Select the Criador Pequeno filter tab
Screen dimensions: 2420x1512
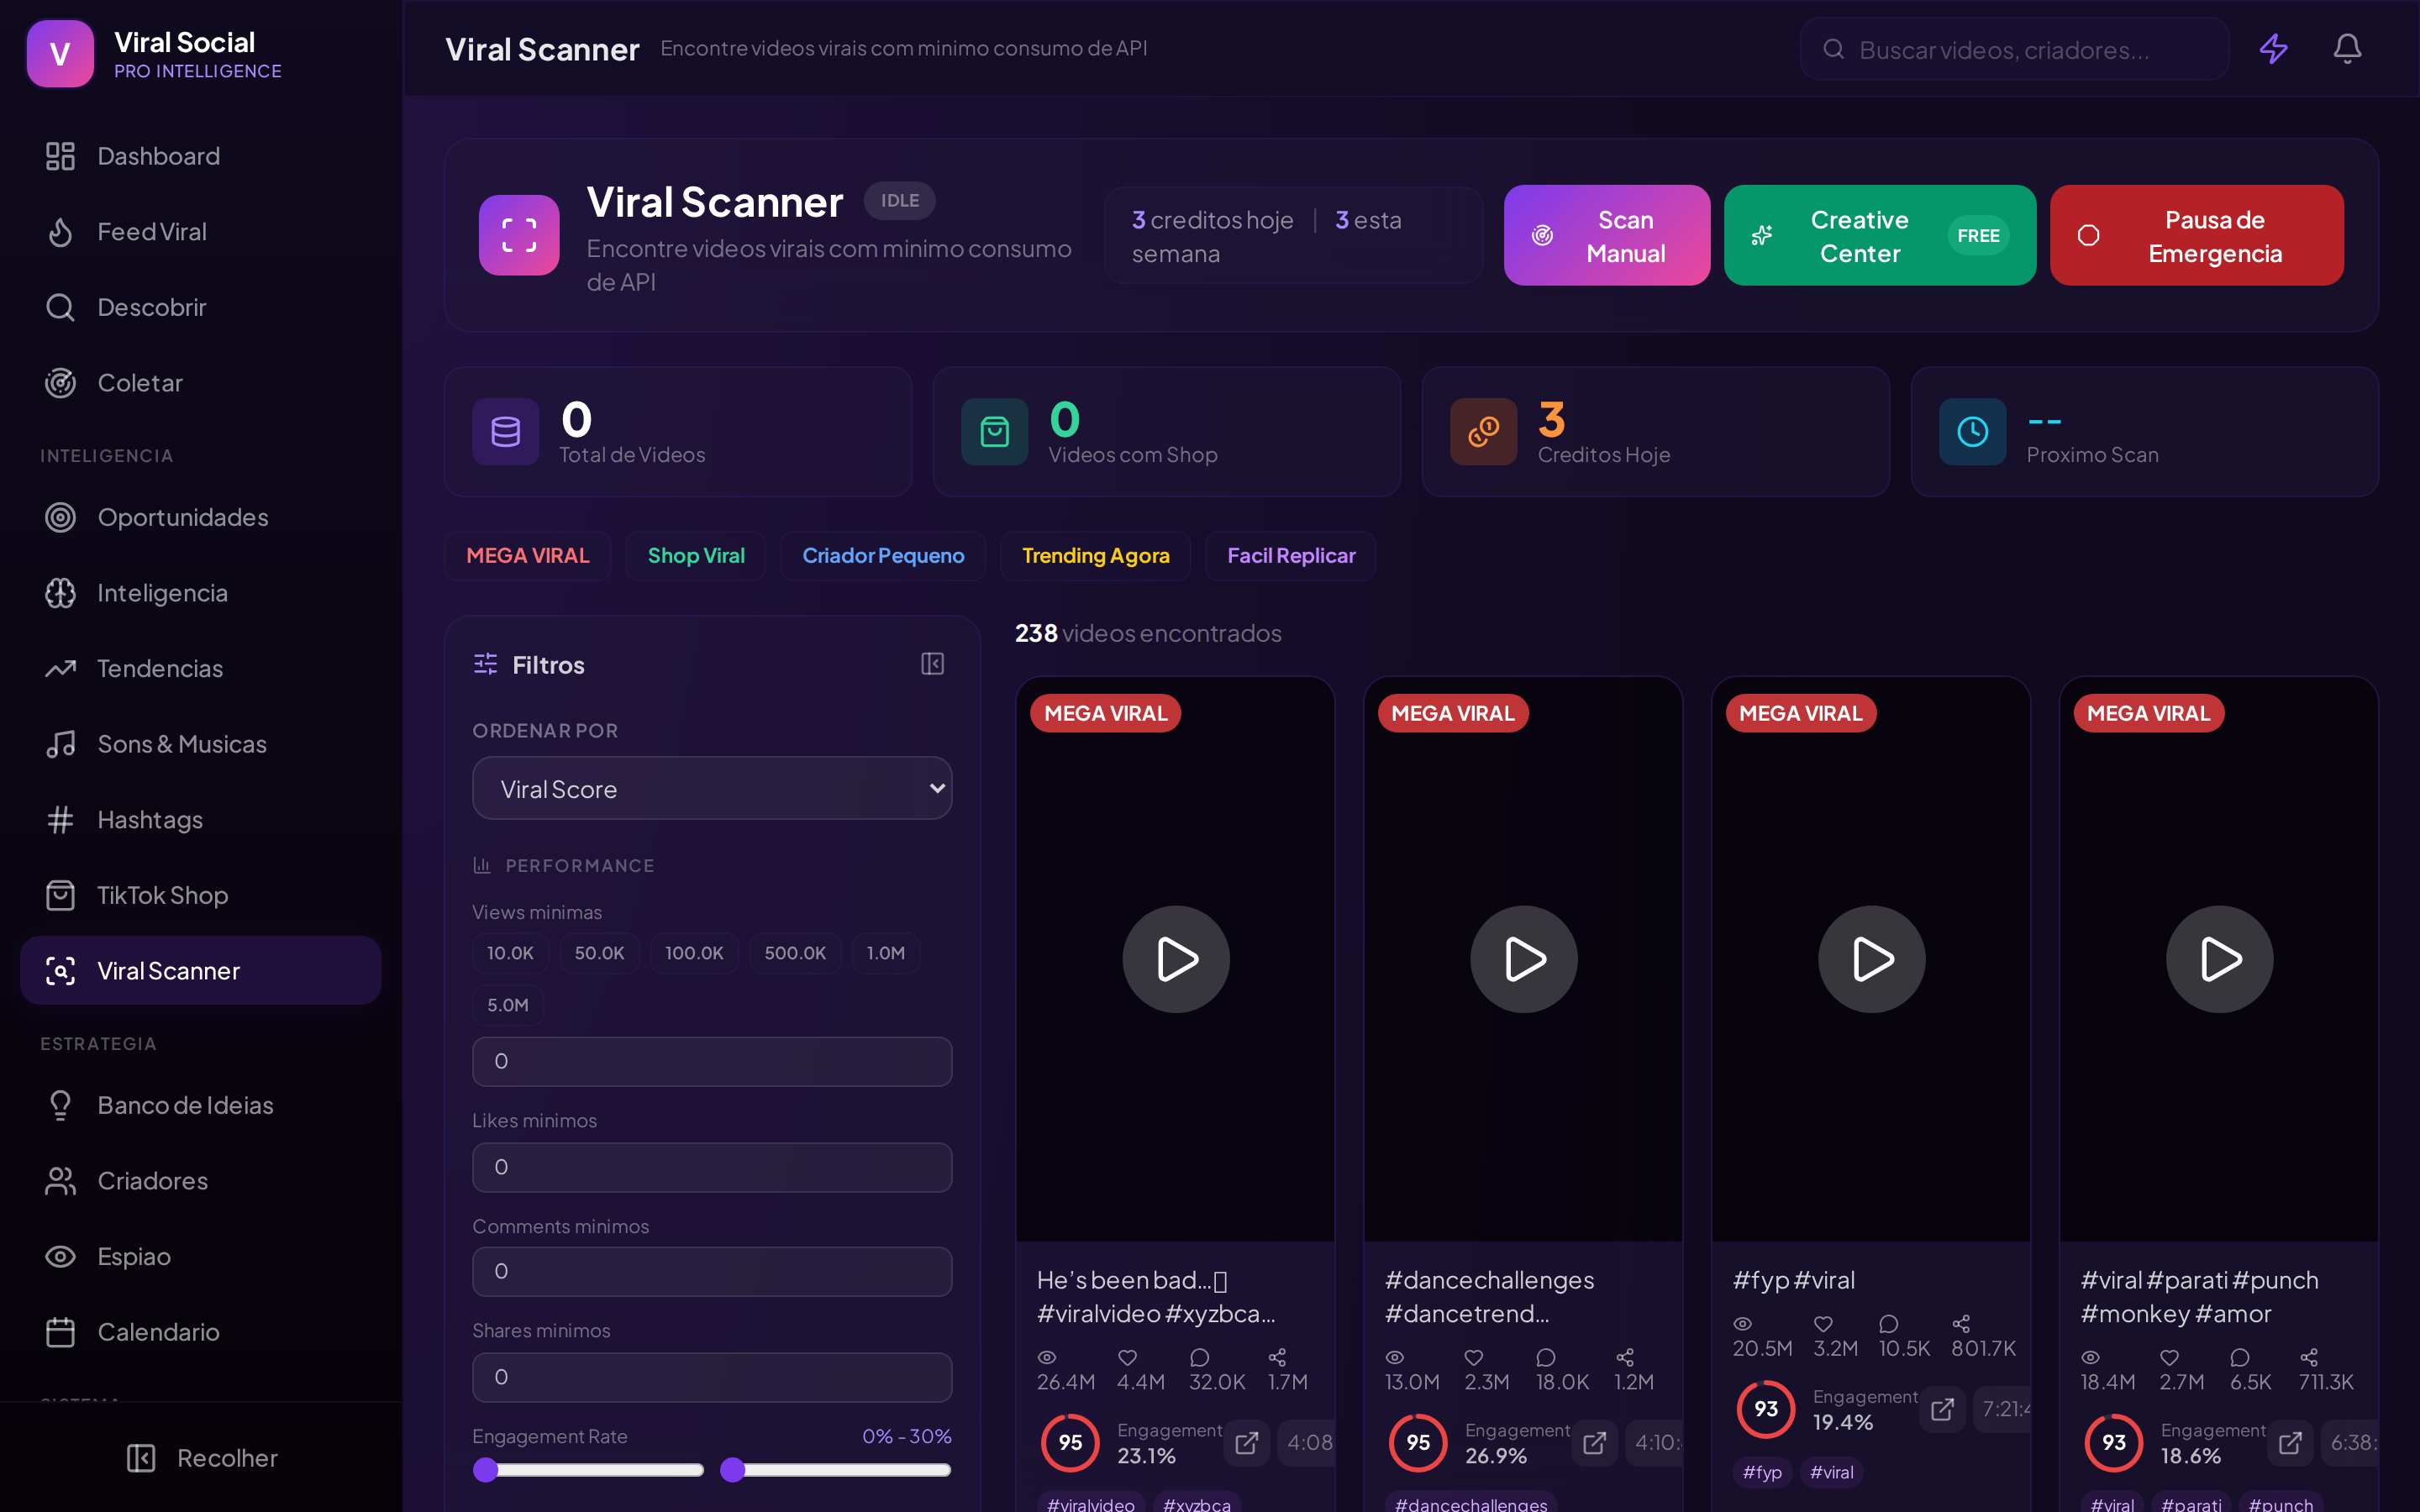[x=883, y=556]
